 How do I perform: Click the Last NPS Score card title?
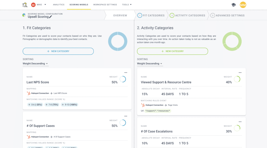(x=38, y=82)
